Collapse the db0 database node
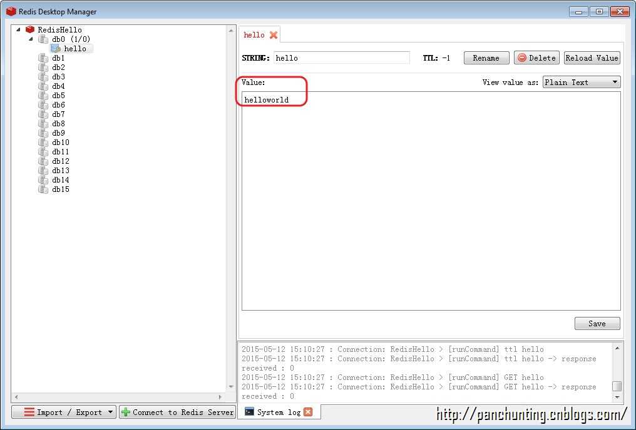Image resolution: width=636 pixels, height=430 pixels. coord(31,39)
